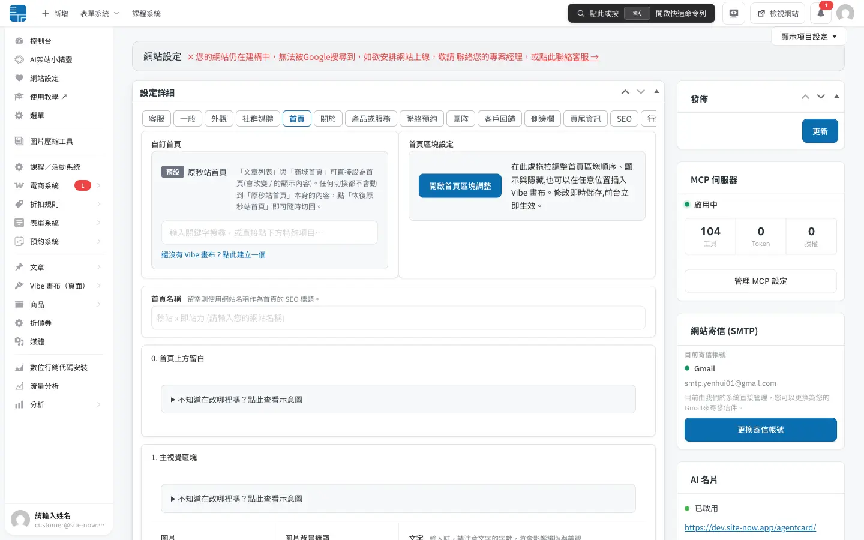Image resolution: width=864 pixels, height=540 pixels.
Task: Click the 分析 bar chart icon
Action: [x=19, y=404]
